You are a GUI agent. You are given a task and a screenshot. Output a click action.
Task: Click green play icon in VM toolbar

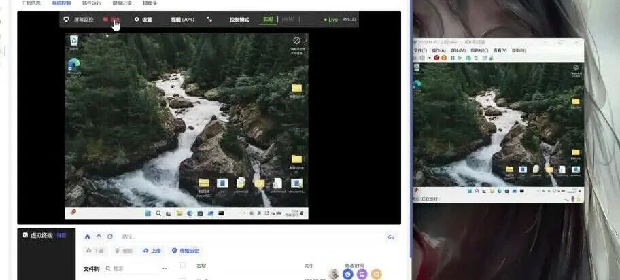click(x=460, y=58)
